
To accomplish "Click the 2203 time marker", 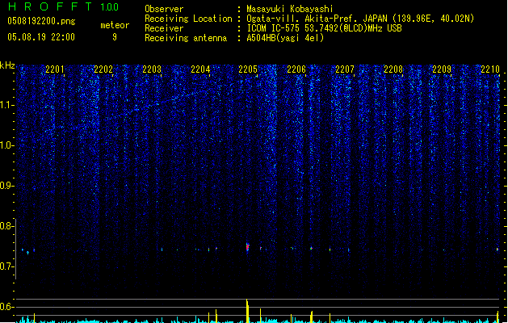I will [152, 69].
